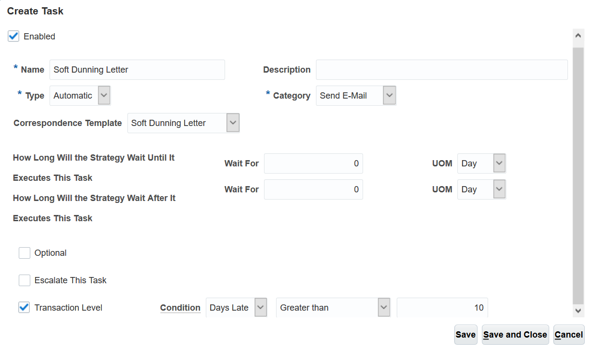Open Correspondence Template dropdown
The width and height of the screenshot is (592, 352).
(x=233, y=123)
